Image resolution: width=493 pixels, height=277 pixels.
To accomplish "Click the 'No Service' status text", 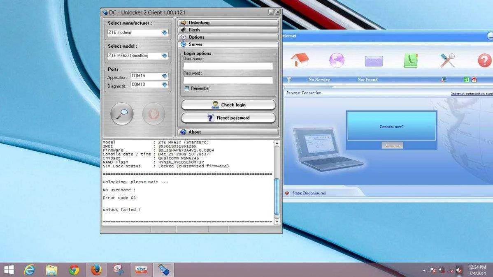I will coord(319,80).
